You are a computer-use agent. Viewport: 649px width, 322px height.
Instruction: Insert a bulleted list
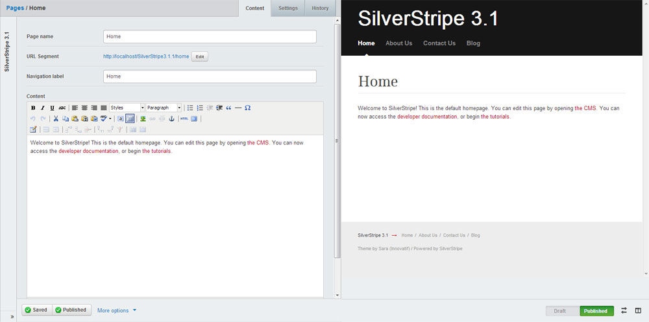pos(190,108)
